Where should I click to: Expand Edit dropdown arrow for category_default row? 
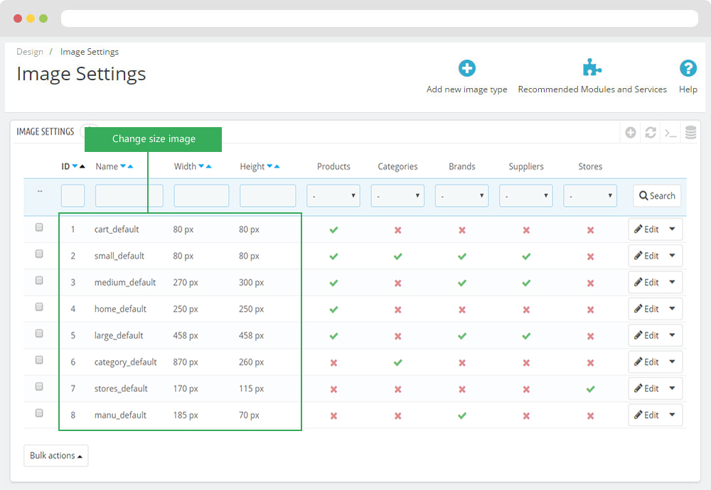(x=673, y=362)
